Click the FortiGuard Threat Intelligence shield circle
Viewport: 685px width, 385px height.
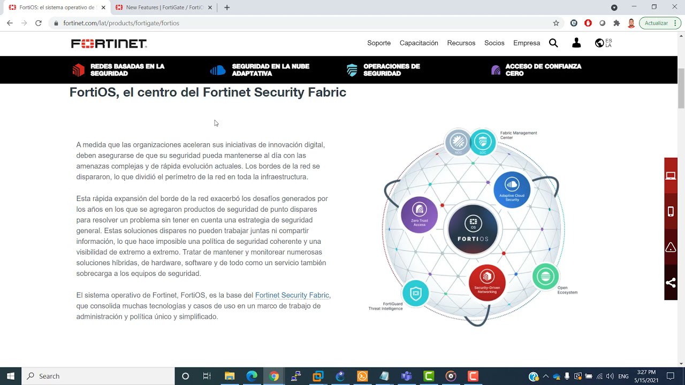(416, 293)
